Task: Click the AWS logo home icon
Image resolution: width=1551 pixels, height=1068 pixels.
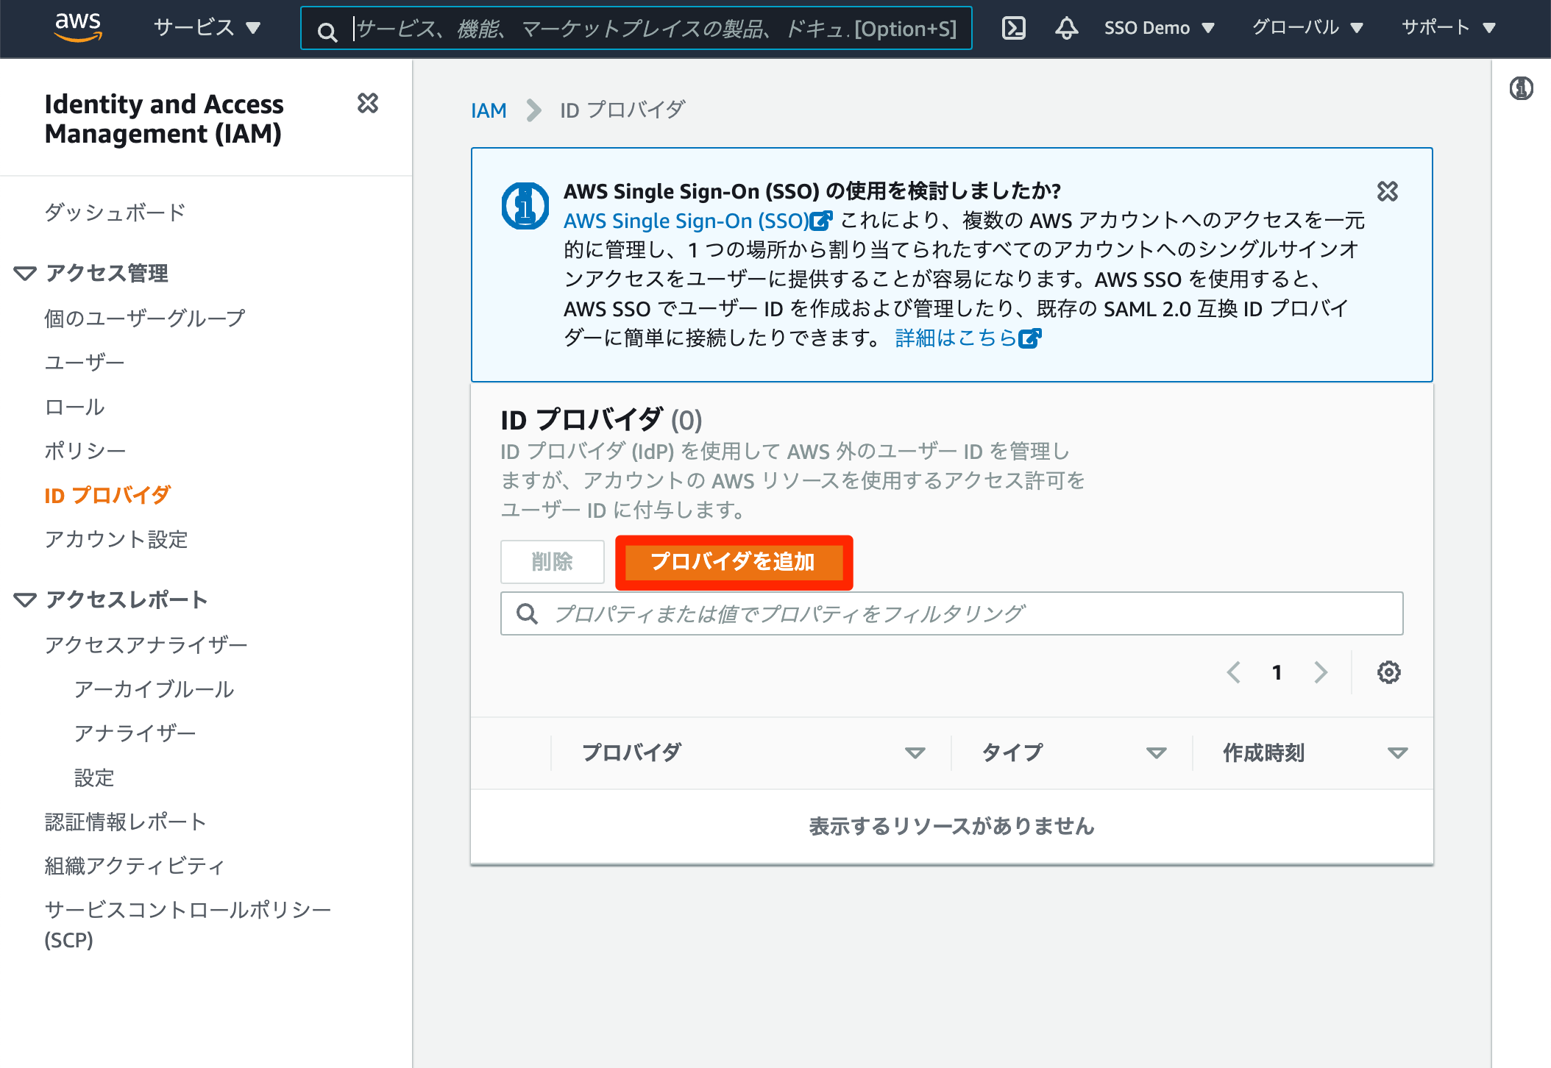Action: (77, 27)
